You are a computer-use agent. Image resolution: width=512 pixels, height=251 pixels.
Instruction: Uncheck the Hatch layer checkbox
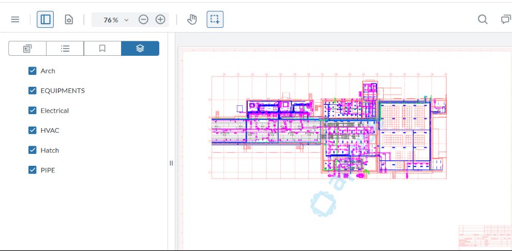[33, 150]
